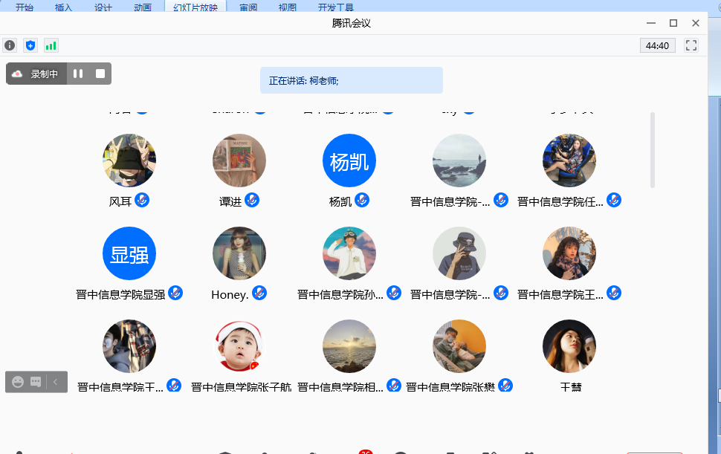Click the muted mic icon beside Honey.
The width and height of the screenshot is (721, 454).
point(259,293)
